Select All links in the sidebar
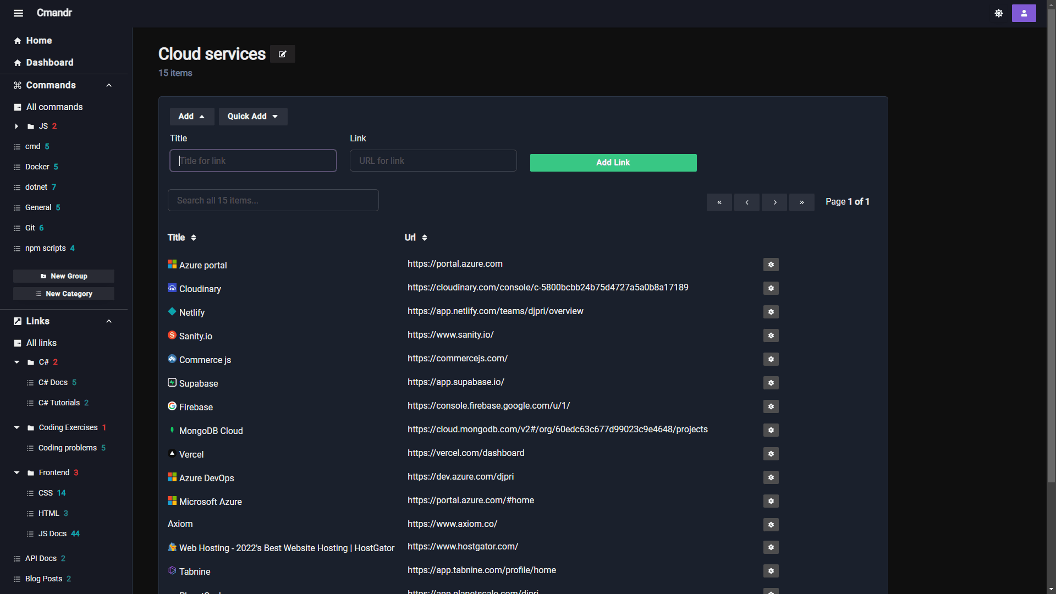 [41, 343]
